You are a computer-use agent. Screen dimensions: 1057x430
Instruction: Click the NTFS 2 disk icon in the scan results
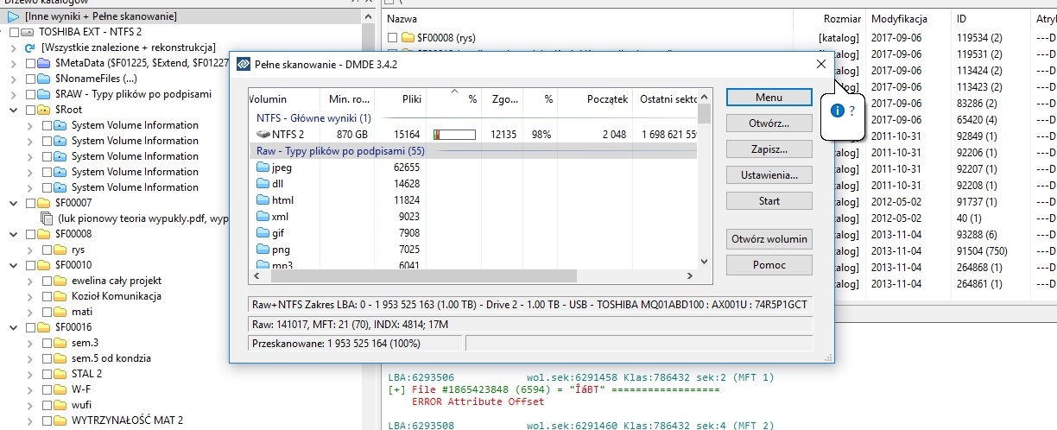[263, 134]
